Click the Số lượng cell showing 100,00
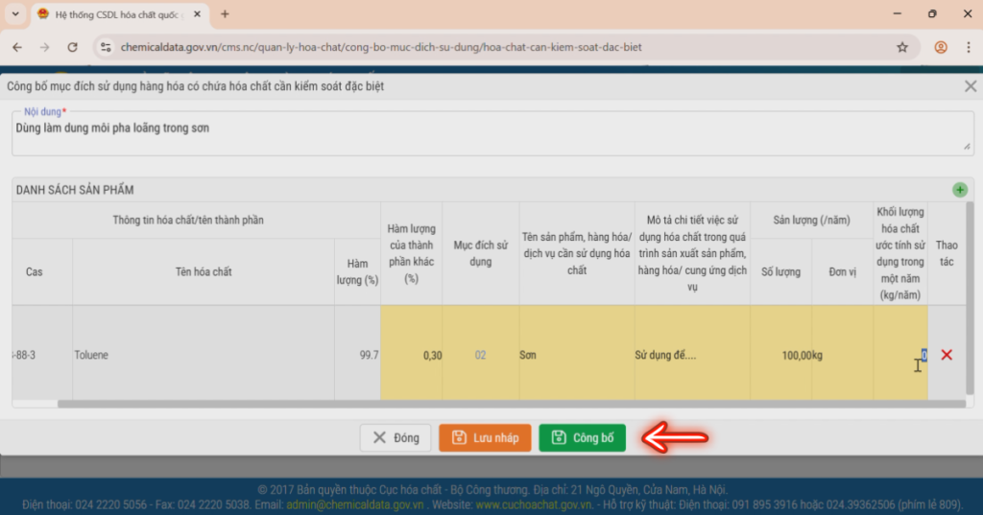 [781, 355]
